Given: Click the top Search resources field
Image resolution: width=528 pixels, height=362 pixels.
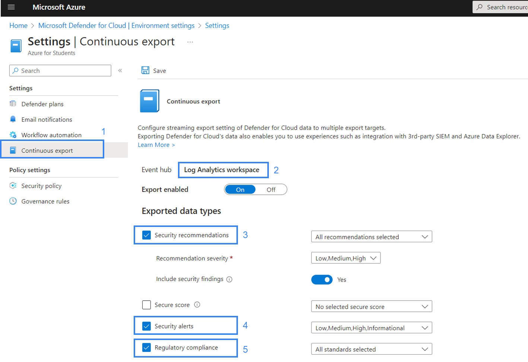Looking at the screenshot, I should [500, 7].
